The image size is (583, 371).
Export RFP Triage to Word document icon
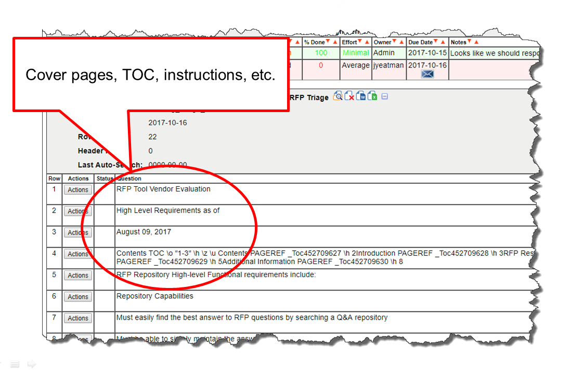click(361, 97)
